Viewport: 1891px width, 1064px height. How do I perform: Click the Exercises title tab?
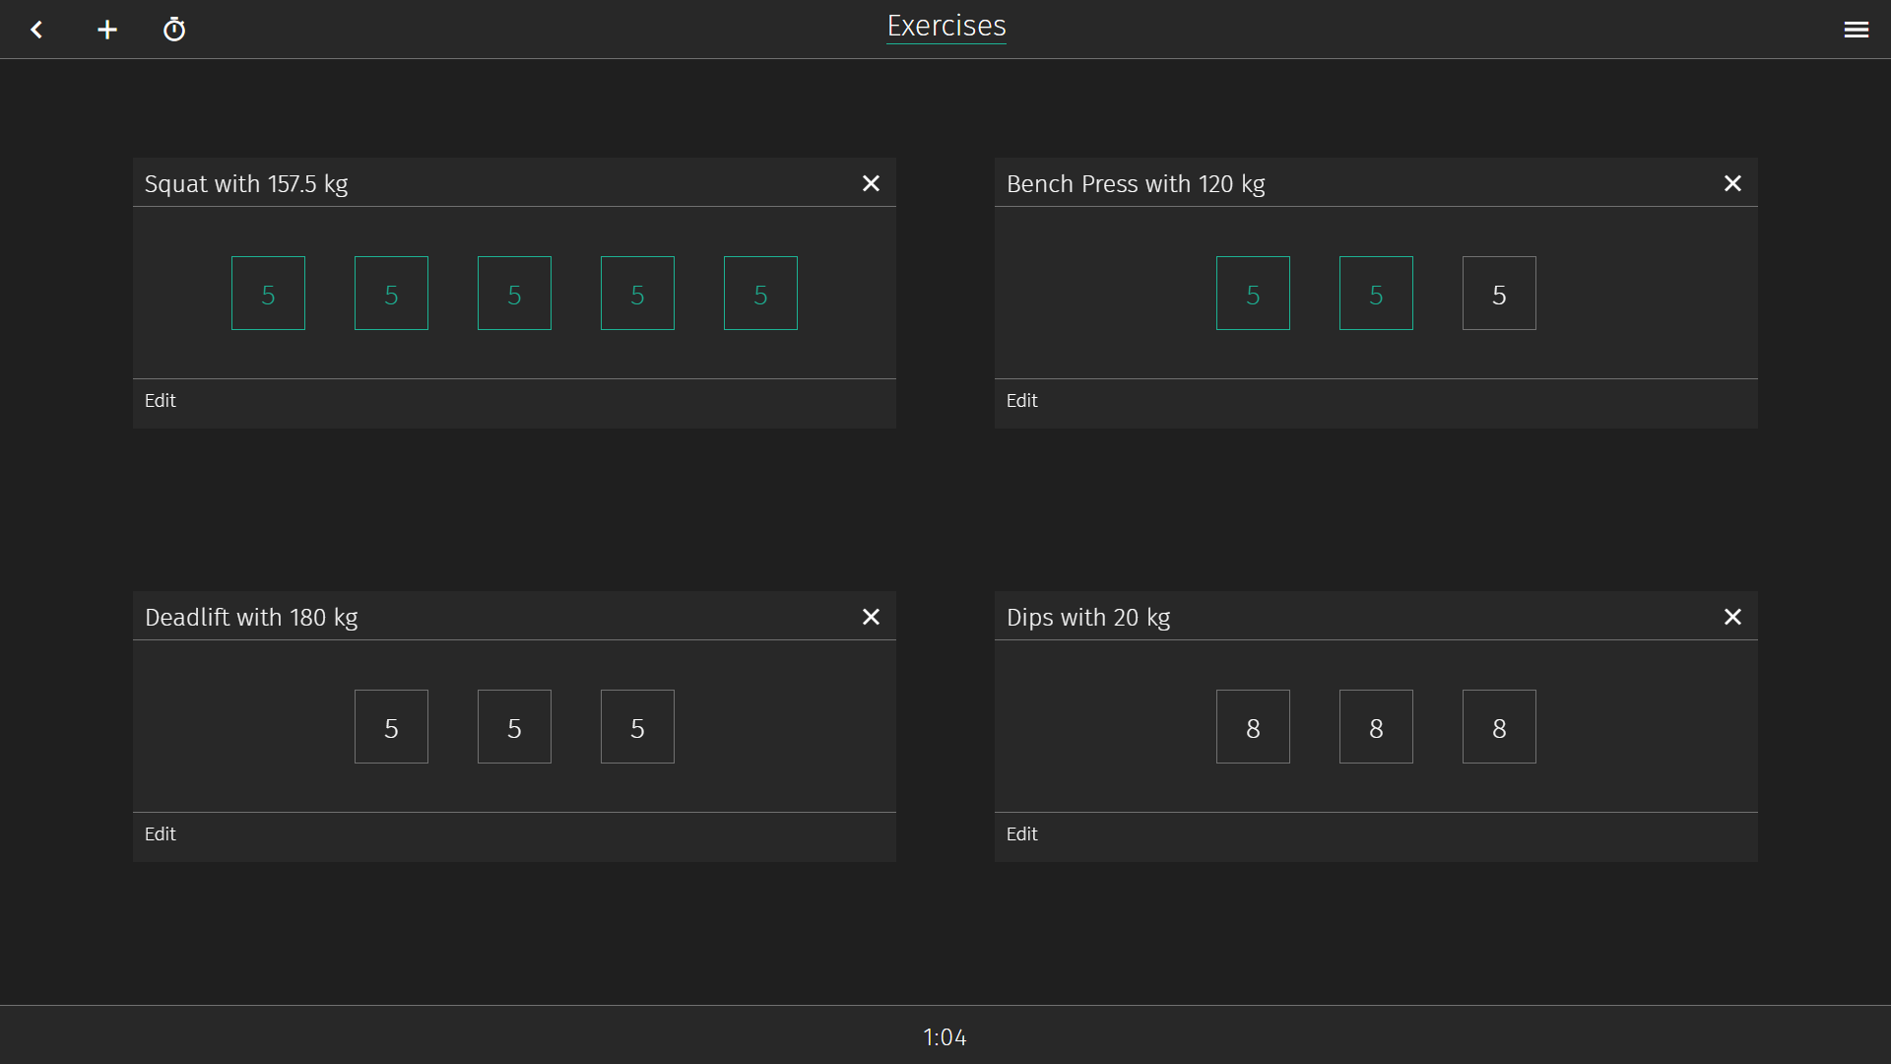click(945, 27)
